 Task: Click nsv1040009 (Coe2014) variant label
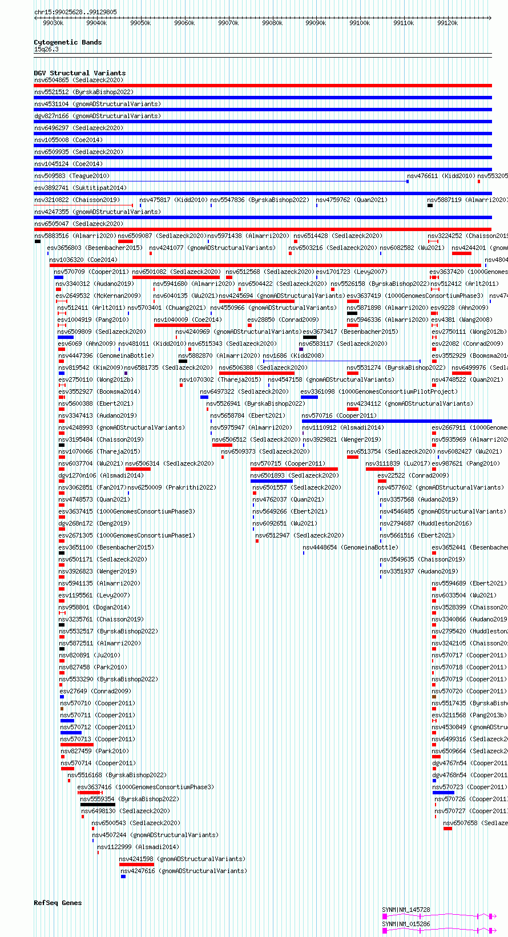tap(188, 320)
